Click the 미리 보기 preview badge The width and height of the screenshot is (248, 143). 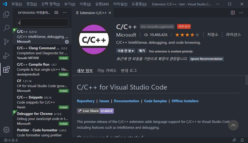(184, 26)
